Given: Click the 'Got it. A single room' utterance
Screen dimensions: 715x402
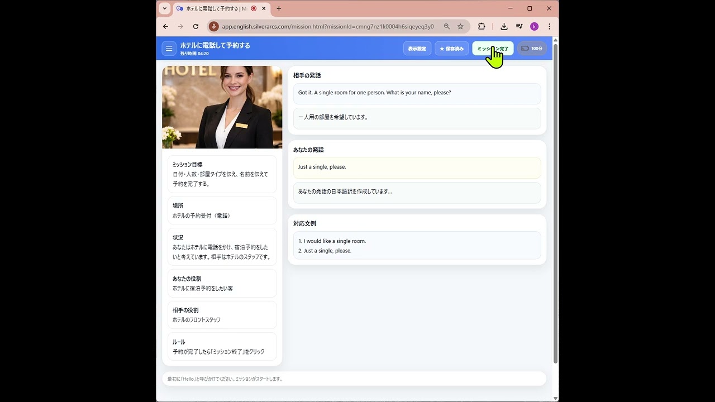Looking at the screenshot, I should 417,93.
